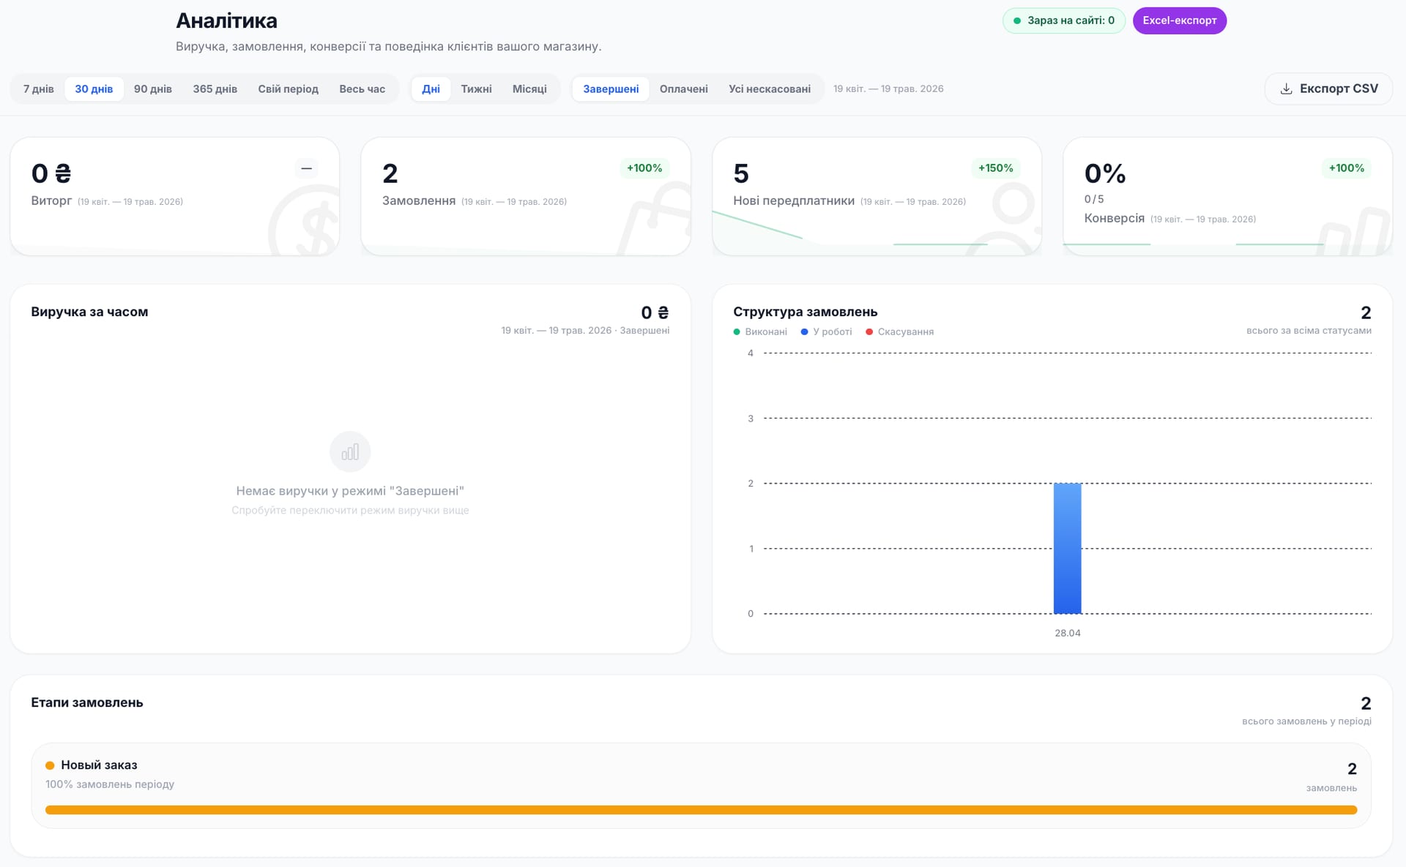Select the 7 днів period
The height and width of the screenshot is (867, 1406).
coord(39,89)
